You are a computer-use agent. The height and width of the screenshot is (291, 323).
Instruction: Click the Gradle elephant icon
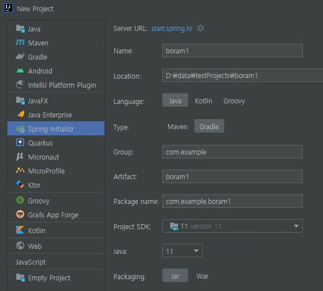click(x=20, y=57)
